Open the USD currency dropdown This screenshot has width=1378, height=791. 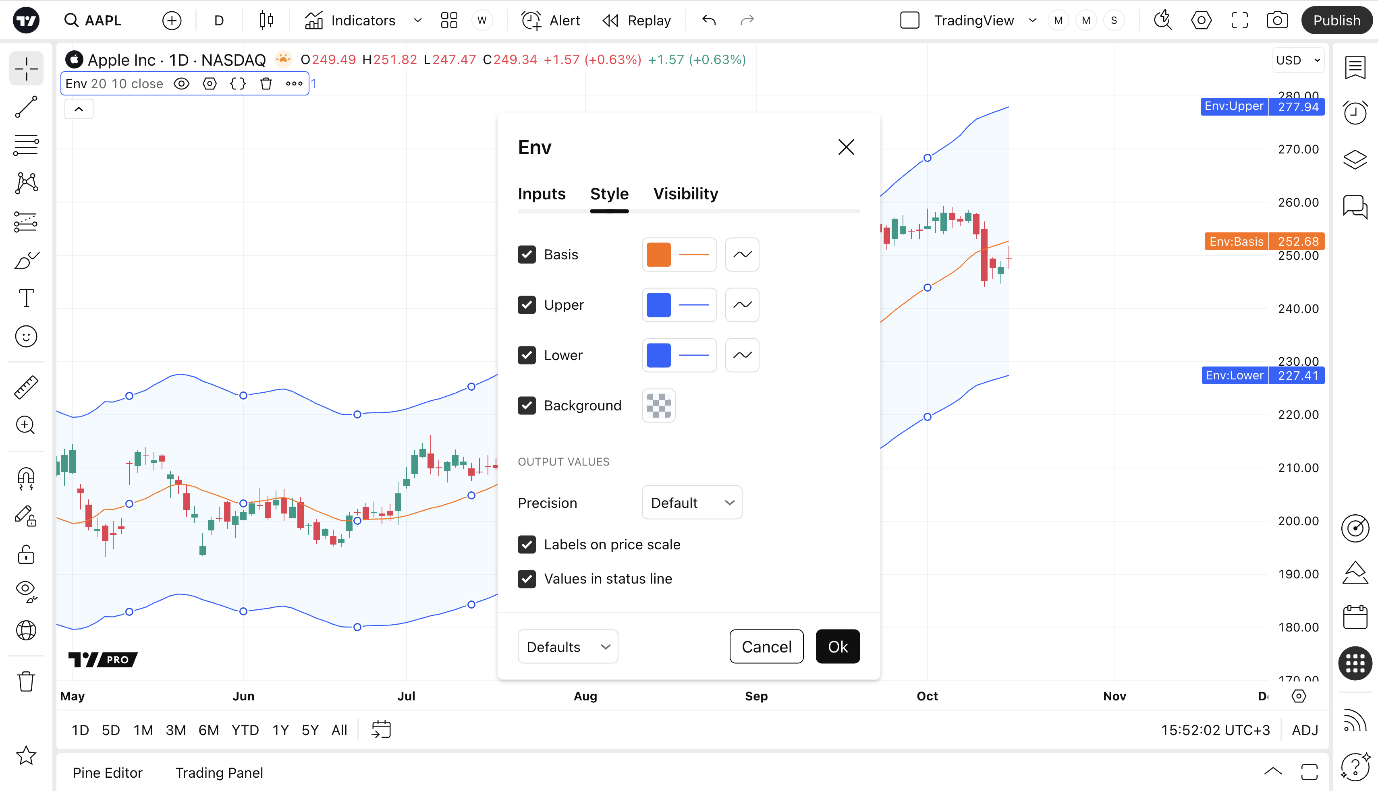pyautogui.click(x=1297, y=60)
